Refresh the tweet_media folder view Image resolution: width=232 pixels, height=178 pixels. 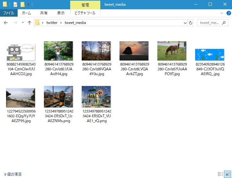pyautogui.click(x=191, y=23)
